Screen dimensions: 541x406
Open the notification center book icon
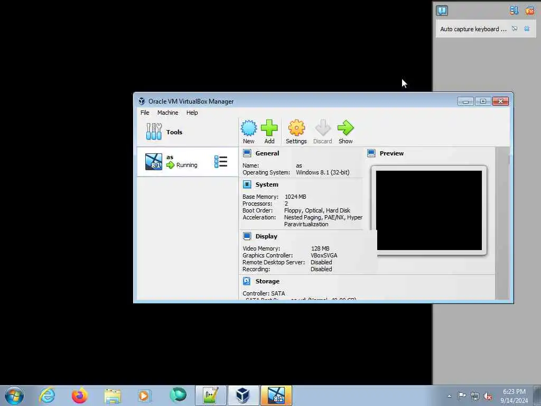442,11
